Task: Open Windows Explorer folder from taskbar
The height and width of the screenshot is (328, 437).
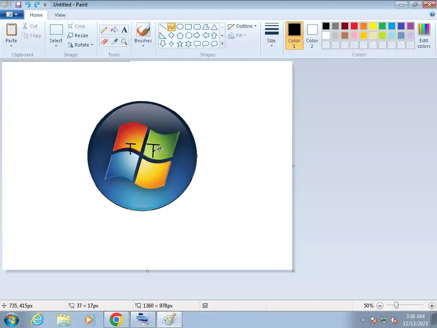Action: coord(64,319)
